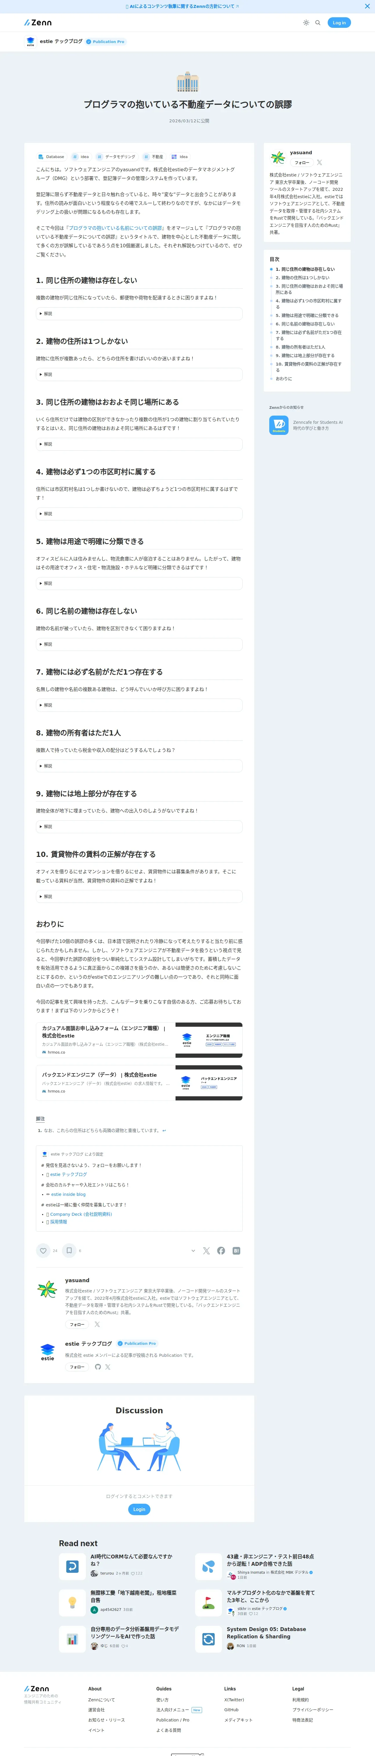The image size is (375, 1756).
Task: Open the AI時代にORMなんて必要なんですかね？ article icon
Action: [72, 1566]
